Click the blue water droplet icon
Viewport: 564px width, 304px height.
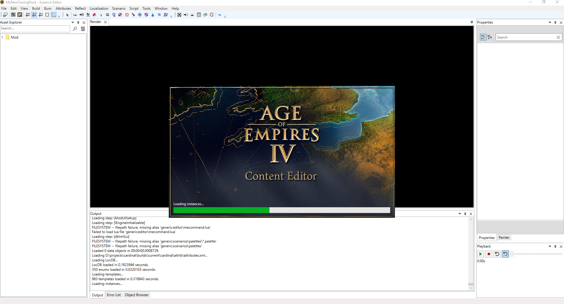click(x=153, y=15)
